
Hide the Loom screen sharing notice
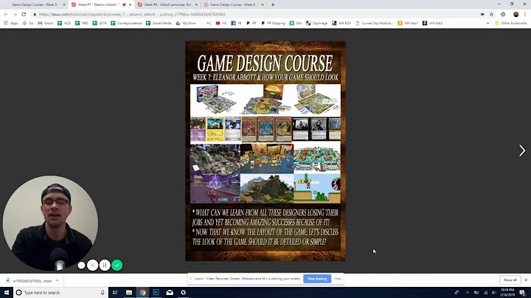click(x=337, y=279)
